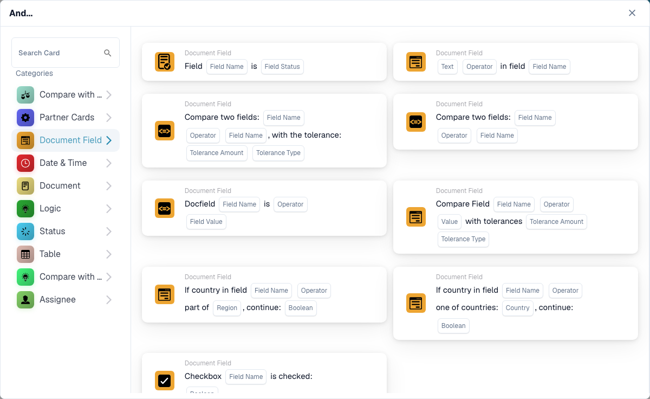Focus the Search Card input field
The height and width of the screenshot is (399, 650).
(66, 53)
